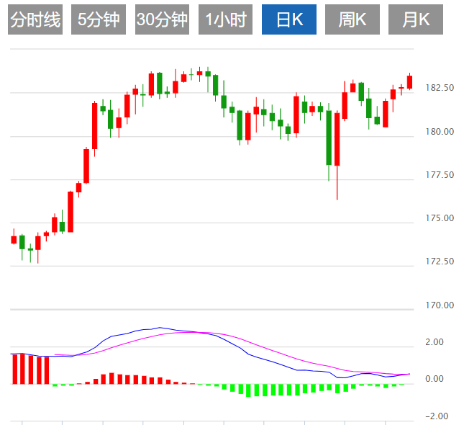The width and height of the screenshot is (464, 425).
Task: Switch to the 周K weekly tab
Action: coord(352,19)
